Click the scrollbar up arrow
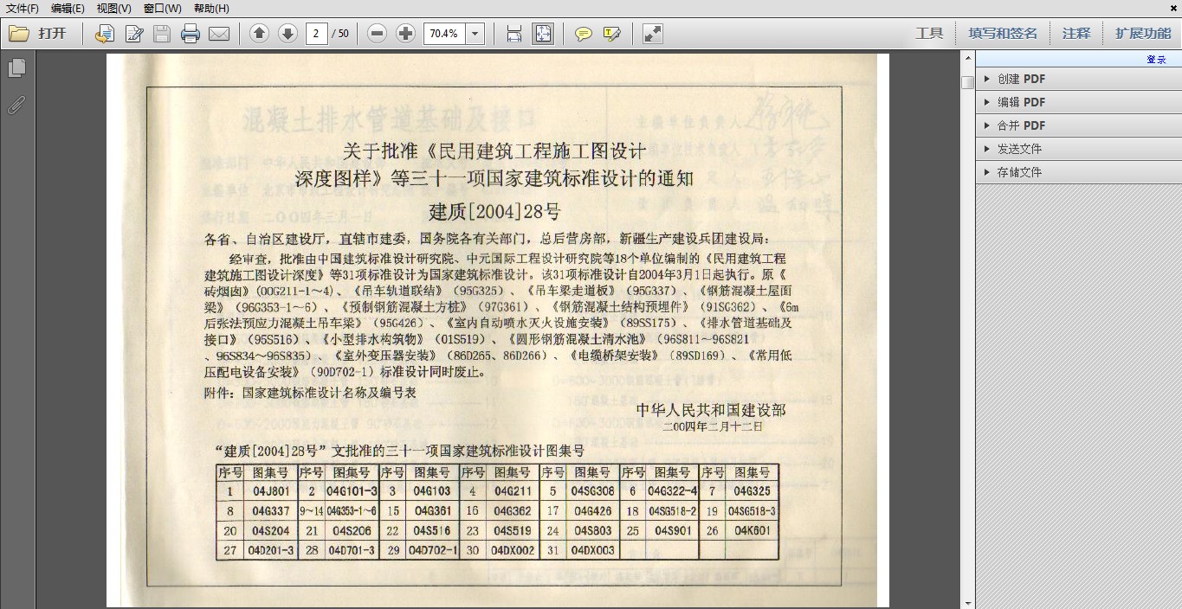This screenshot has width=1182, height=609. [x=967, y=58]
